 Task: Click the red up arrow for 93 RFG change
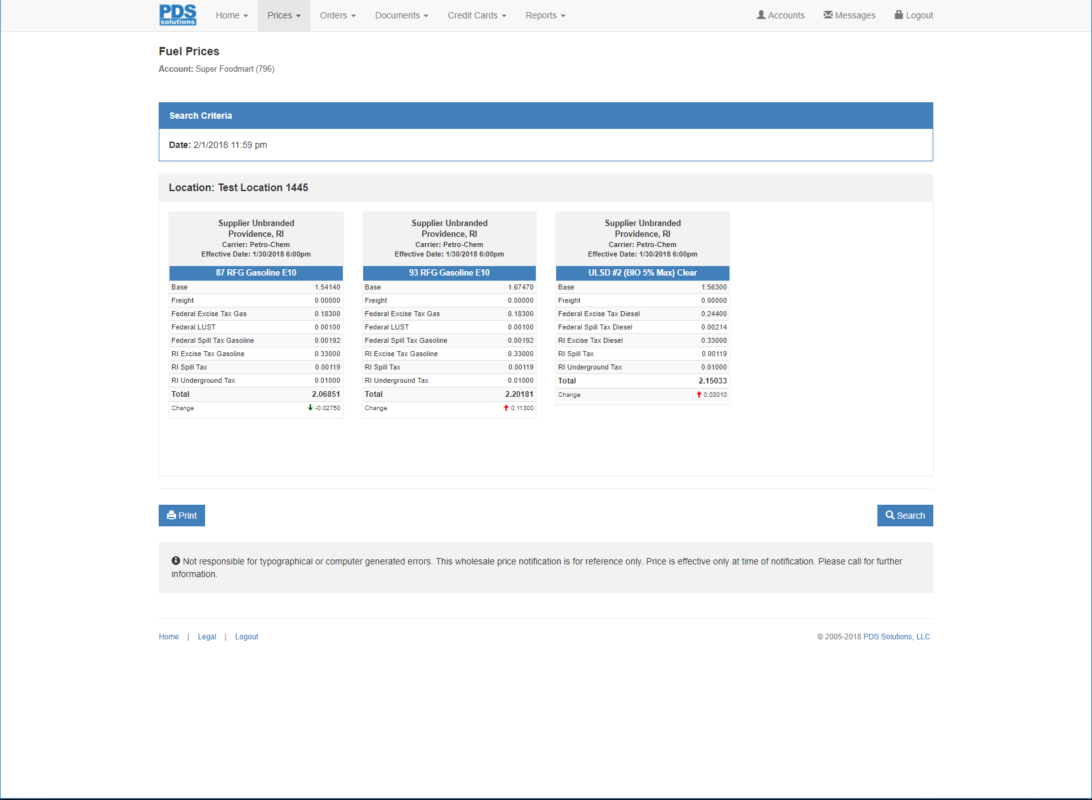tap(506, 408)
